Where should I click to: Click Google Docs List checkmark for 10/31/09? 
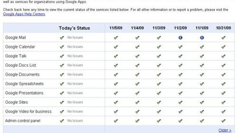[223, 65]
